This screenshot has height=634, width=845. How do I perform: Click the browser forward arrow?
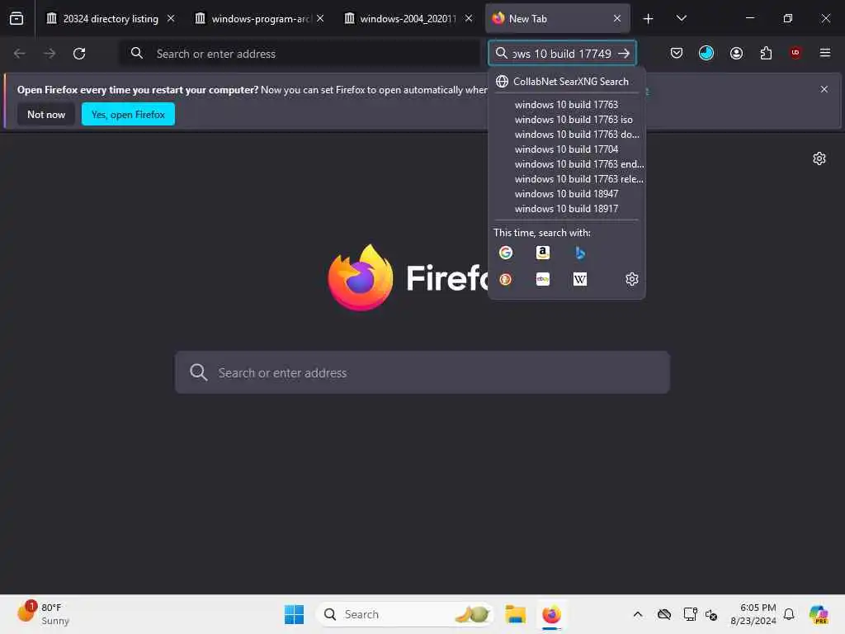click(x=50, y=54)
